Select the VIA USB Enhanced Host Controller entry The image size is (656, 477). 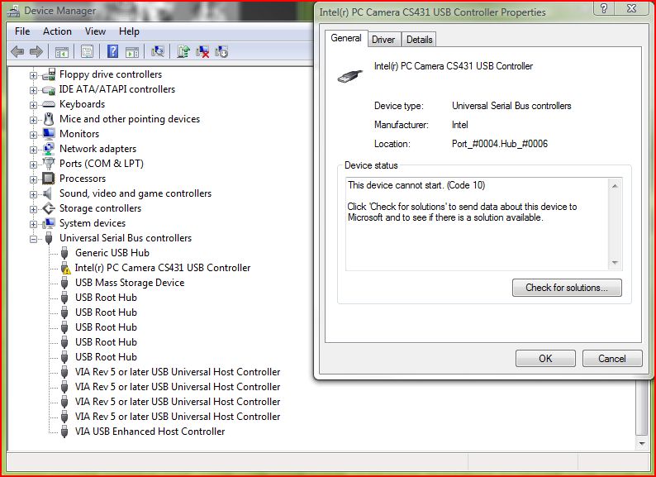coord(150,432)
